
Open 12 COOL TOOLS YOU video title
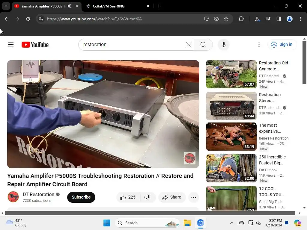[271, 192]
